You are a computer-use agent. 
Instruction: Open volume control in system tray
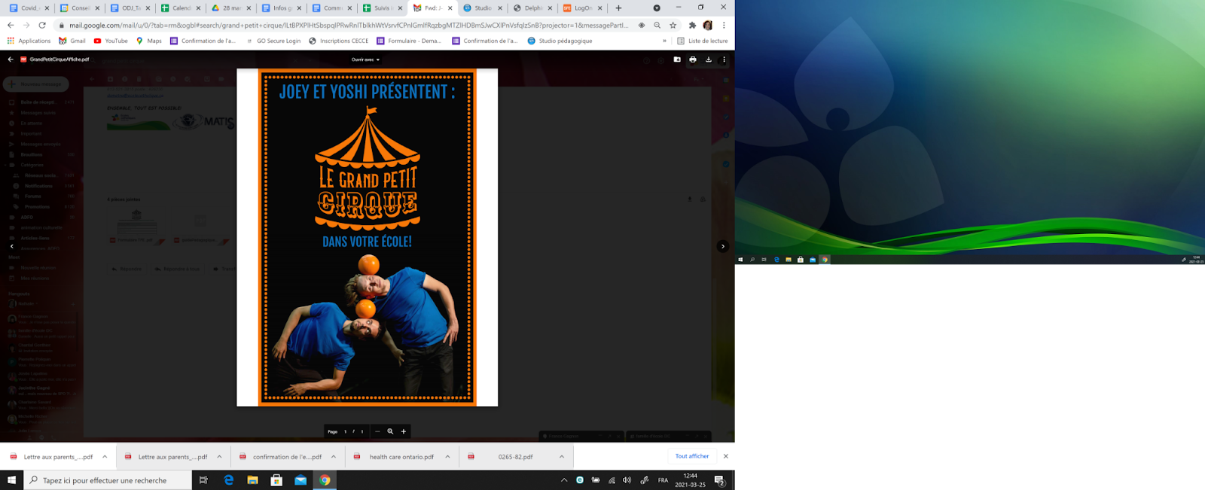[627, 480]
